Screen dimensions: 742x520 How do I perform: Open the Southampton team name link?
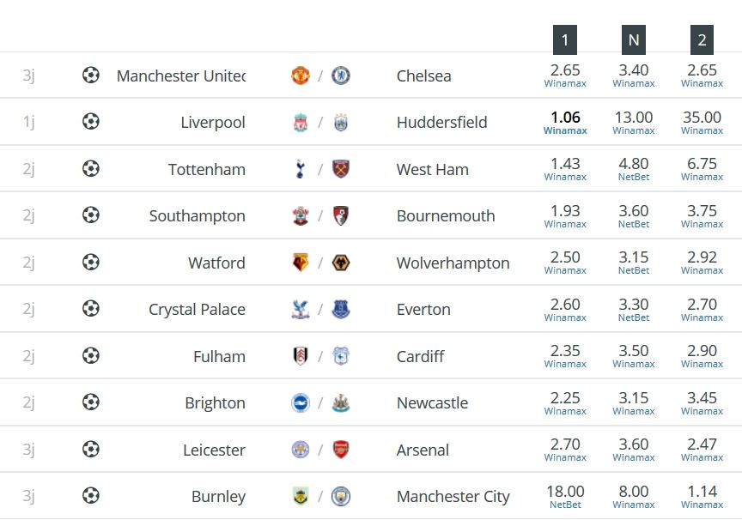pyautogui.click(x=197, y=216)
